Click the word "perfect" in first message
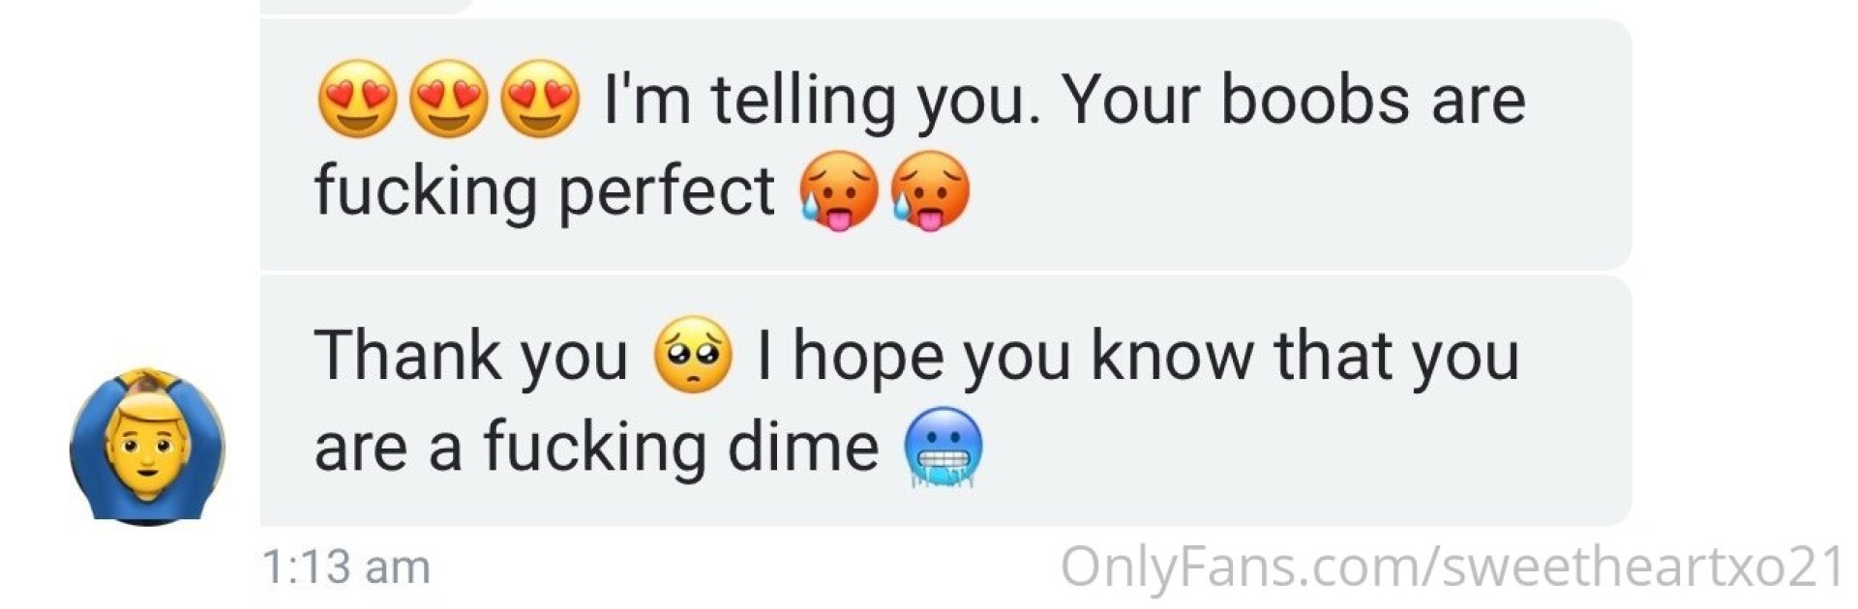This screenshot has height=609, width=1858. tap(667, 191)
